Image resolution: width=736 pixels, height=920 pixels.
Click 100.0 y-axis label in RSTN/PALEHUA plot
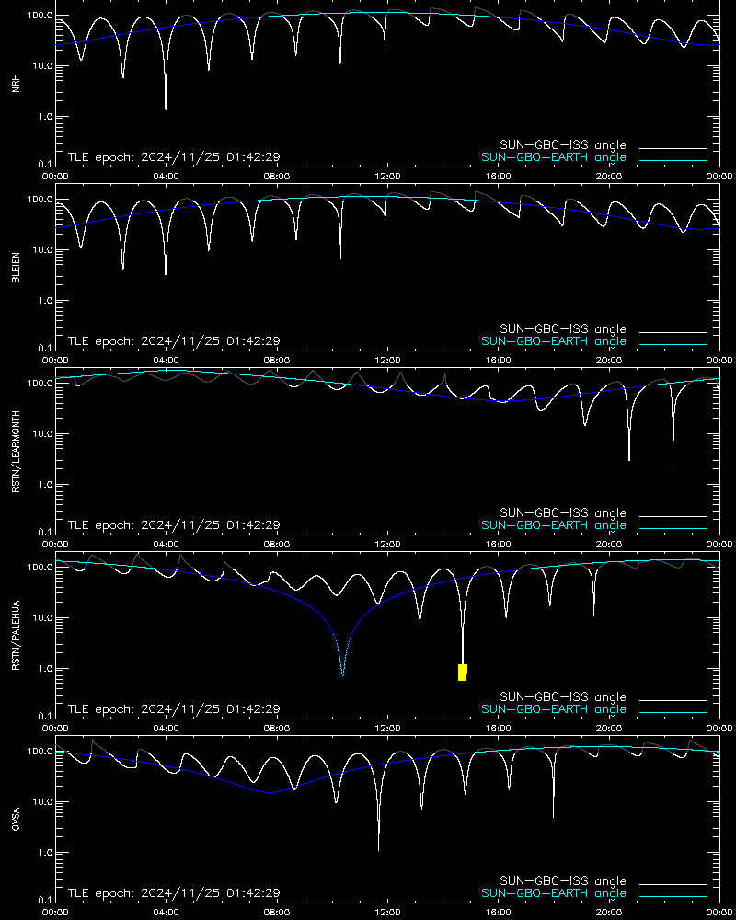point(40,568)
